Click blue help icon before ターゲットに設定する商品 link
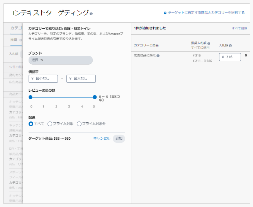The width and height of the screenshot is (253, 207). (165, 13)
